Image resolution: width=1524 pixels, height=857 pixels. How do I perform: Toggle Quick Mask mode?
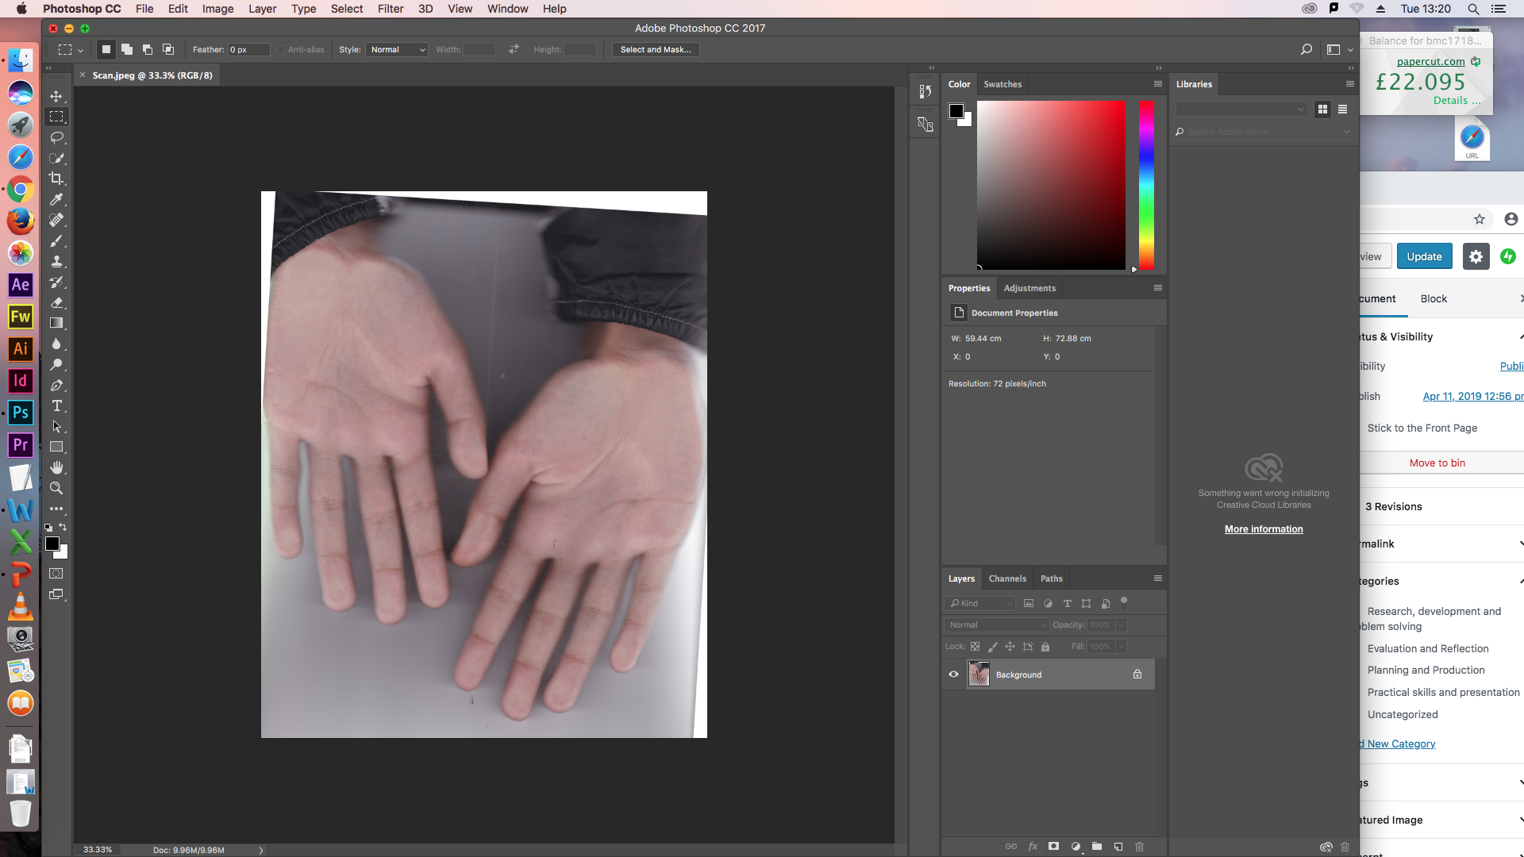pos(56,573)
